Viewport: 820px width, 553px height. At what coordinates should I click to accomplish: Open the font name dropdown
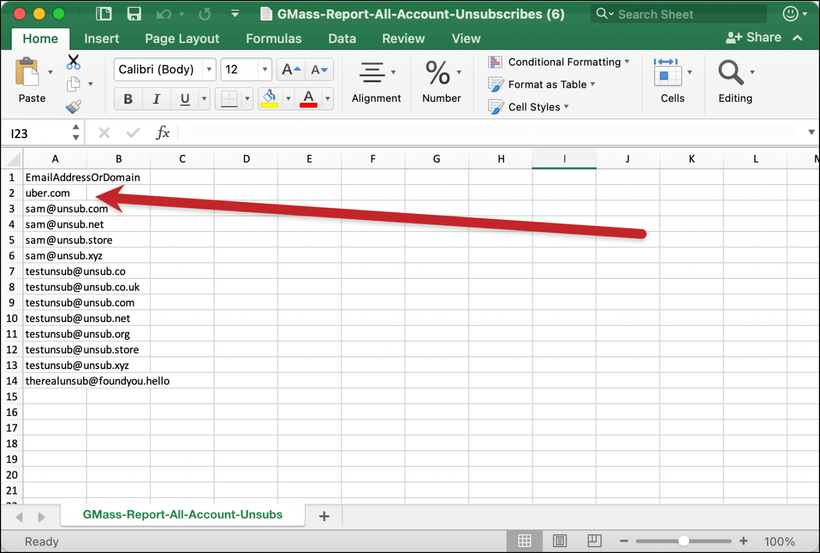tap(209, 69)
